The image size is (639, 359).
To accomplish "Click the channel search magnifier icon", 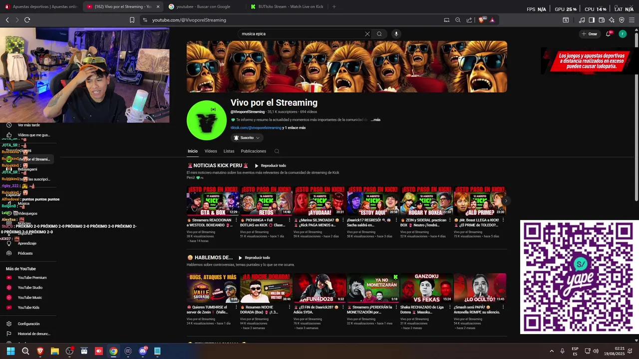I will 277,151.
